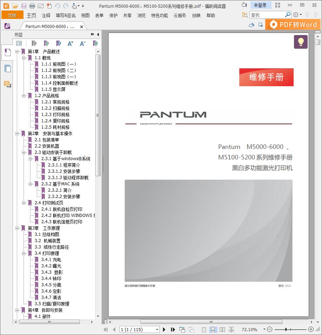
Task: Click the Save disk icon in quick toolbar
Action: (23, 6)
